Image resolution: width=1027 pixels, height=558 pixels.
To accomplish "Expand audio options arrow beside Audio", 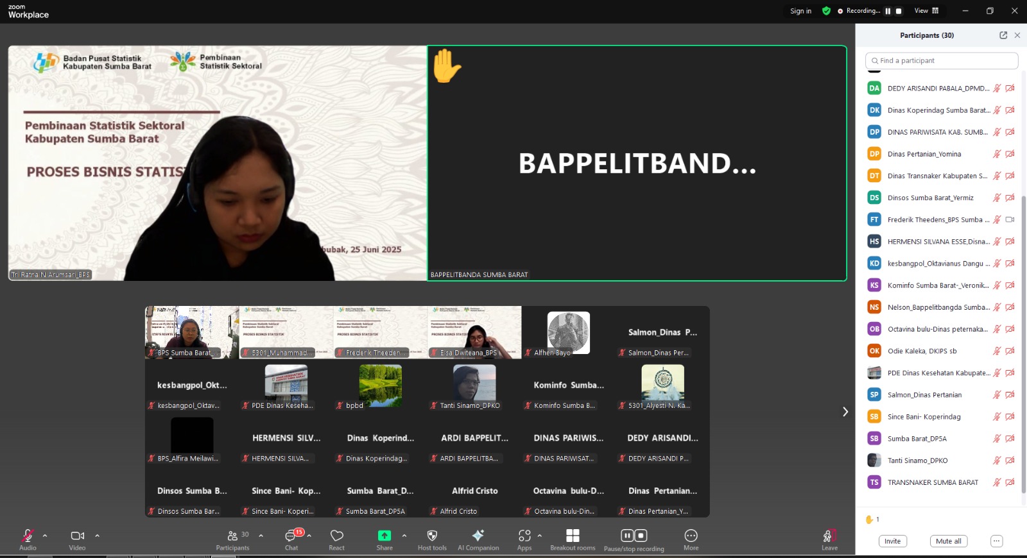I will (x=45, y=536).
